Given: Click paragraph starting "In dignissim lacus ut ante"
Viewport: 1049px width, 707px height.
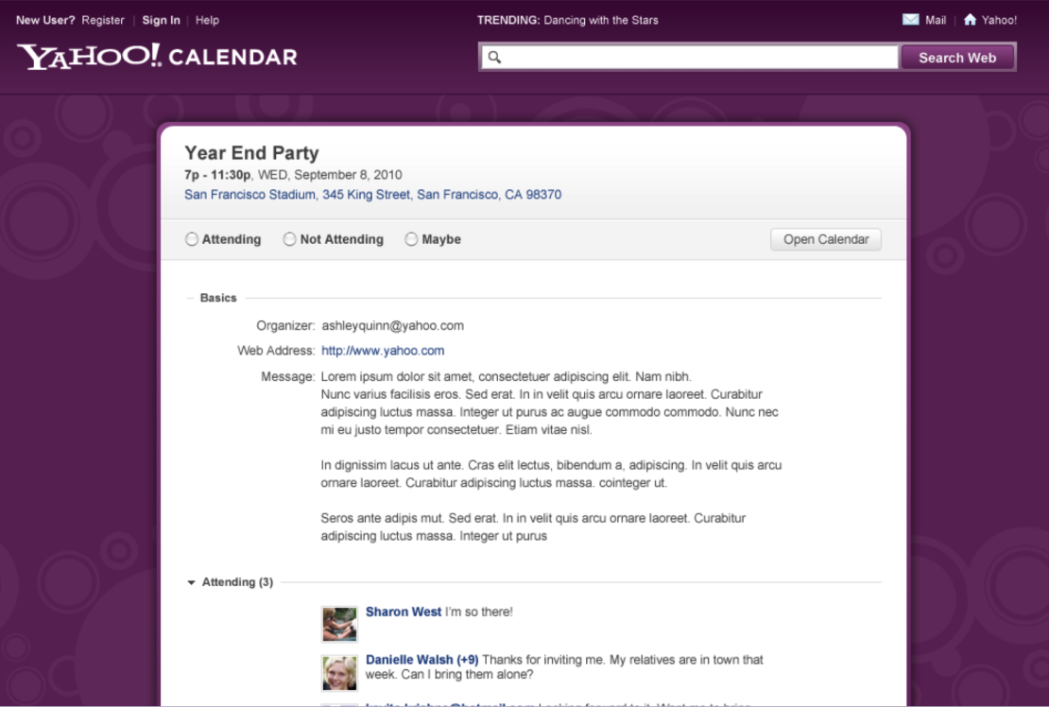Looking at the screenshot, I should (551, 474).
